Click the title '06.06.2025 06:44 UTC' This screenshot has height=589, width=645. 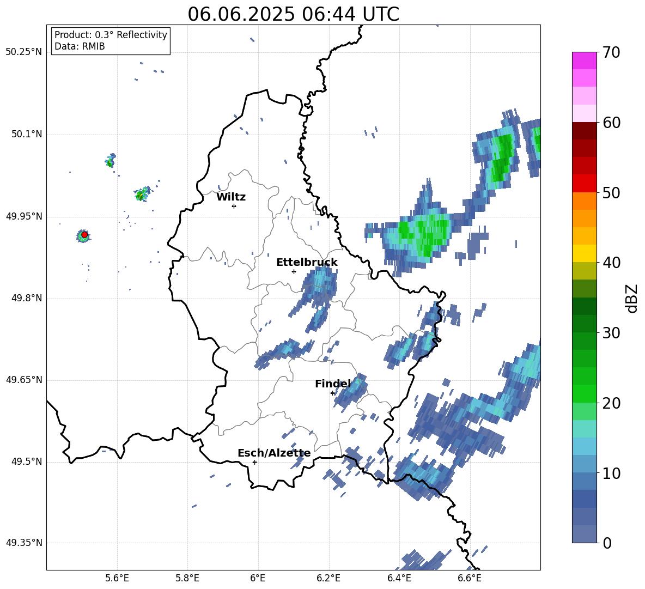(x=293, y=14)
